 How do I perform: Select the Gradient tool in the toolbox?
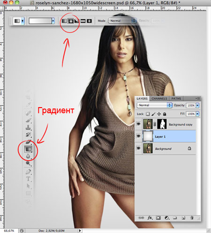coord(28,149)
